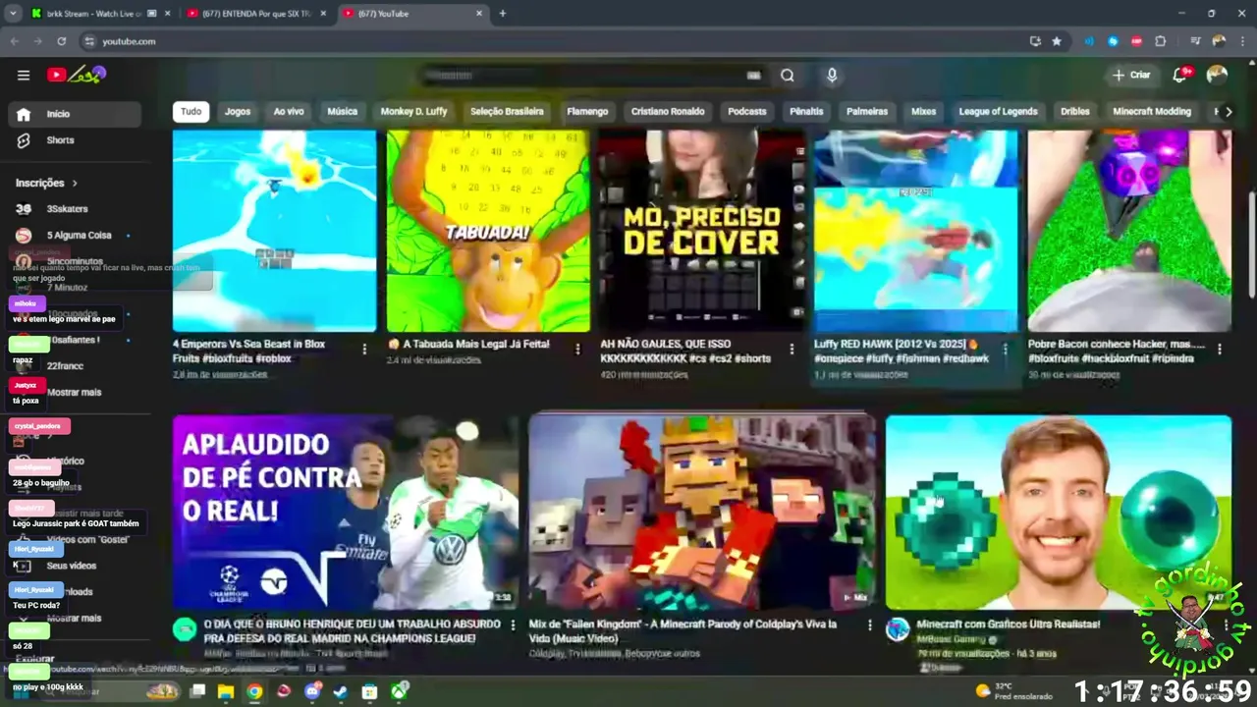Select the Minecraft Modding chip
Screen dimensions: 1257x707
(x=1152, y=112)
